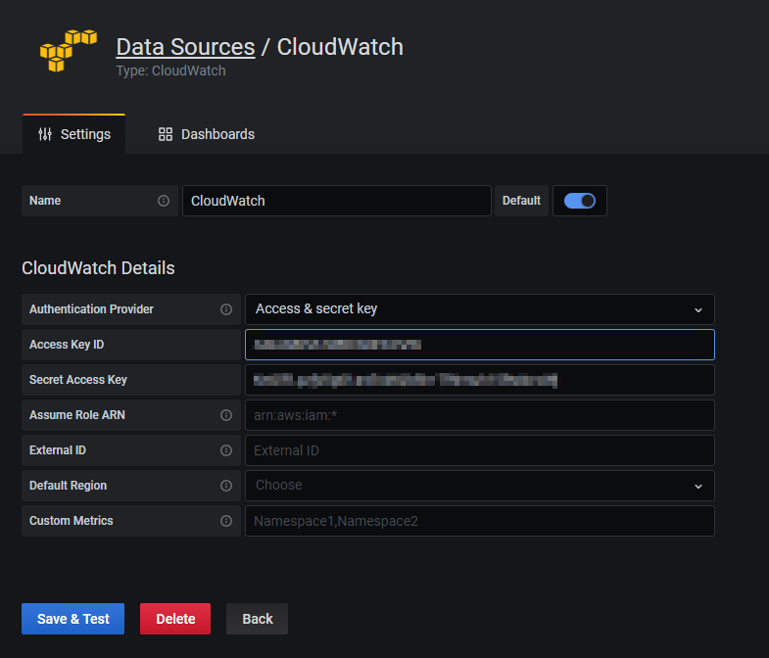The height and width of the screenshot is (658, 769).
Task: Open the Authentication Provider dropdown
Action: 480,309
